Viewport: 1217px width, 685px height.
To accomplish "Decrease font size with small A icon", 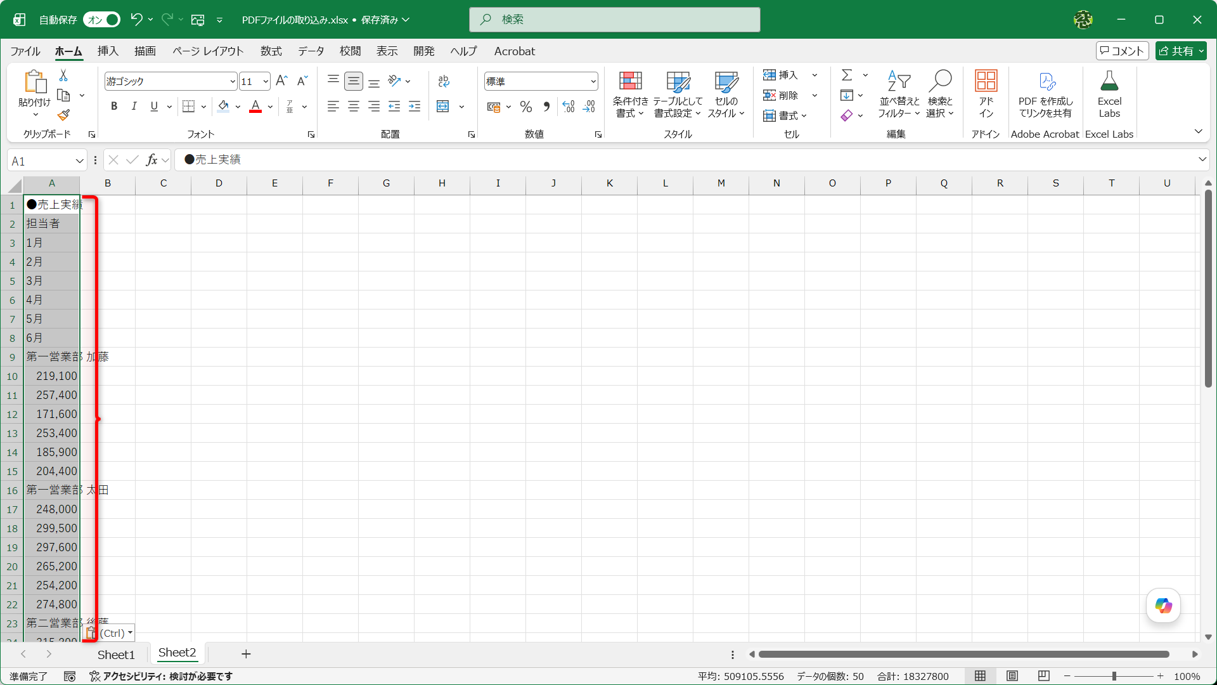I will (302, 81).
